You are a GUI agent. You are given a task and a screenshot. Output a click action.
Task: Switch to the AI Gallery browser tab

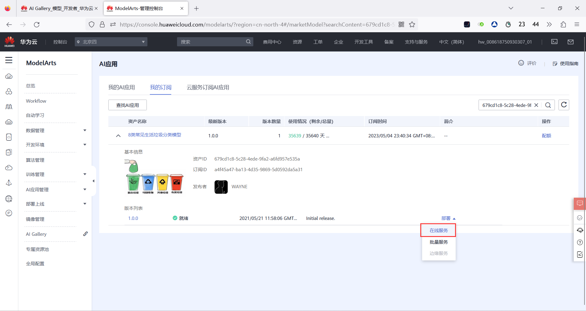point(59,8)
